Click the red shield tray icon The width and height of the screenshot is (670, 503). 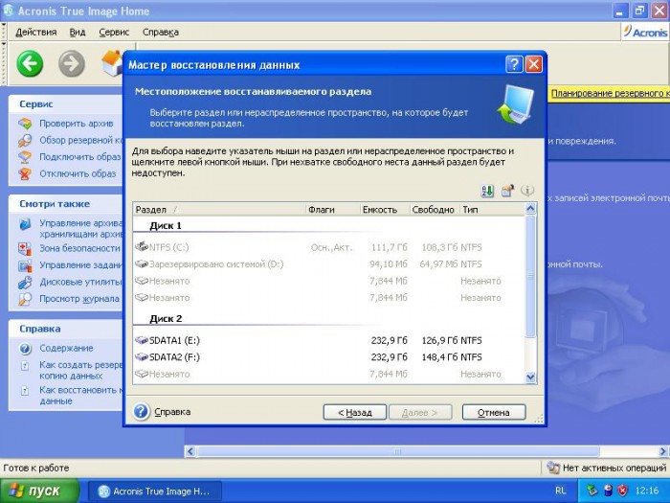pos(623,491)
